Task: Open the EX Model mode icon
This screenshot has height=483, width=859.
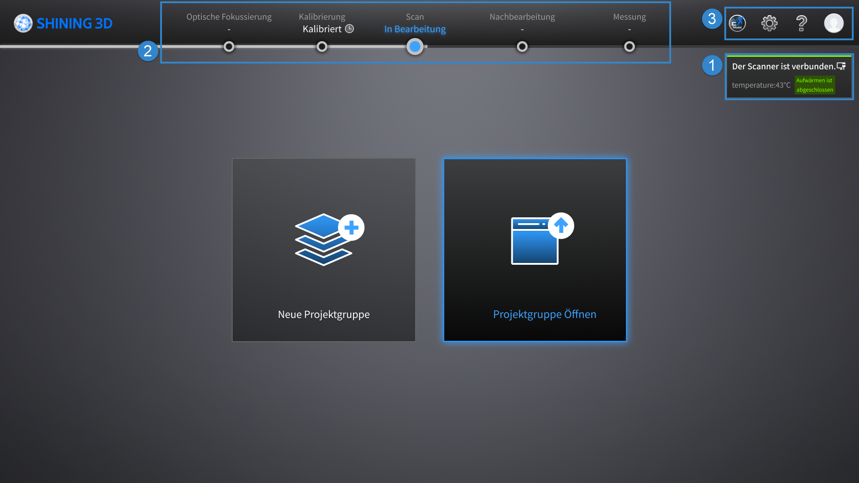Action: tap(737, 23)
